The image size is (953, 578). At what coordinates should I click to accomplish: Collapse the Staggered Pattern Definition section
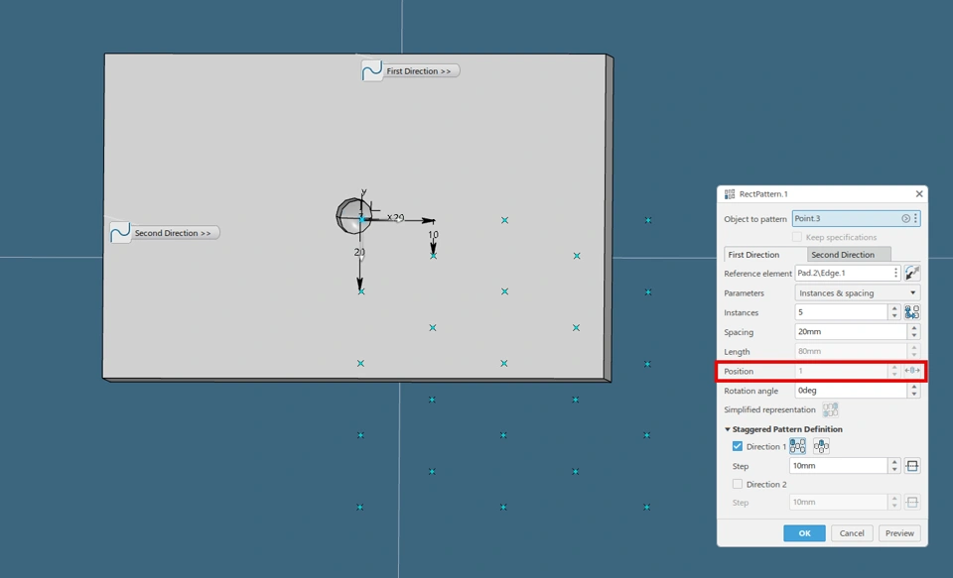[x=728, y=429]
